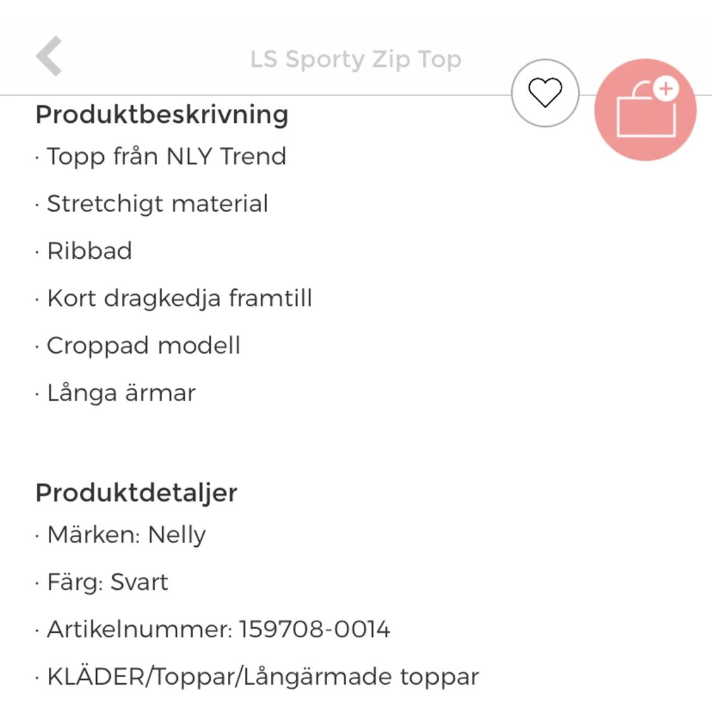The height and width of the screenshot is (712, 712).
Task: Open the Långärmade toppar category
Action: (361, 677)
